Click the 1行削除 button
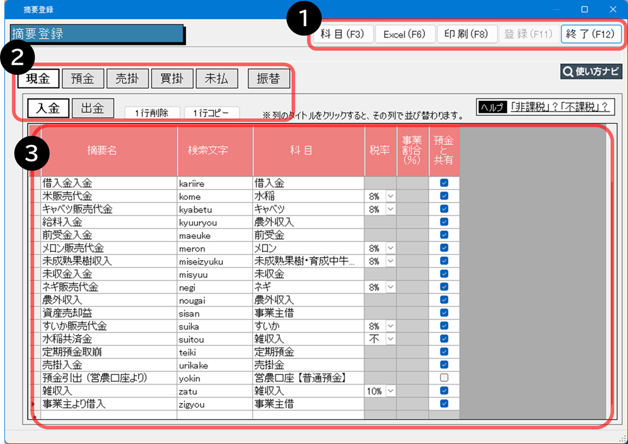 153,113
